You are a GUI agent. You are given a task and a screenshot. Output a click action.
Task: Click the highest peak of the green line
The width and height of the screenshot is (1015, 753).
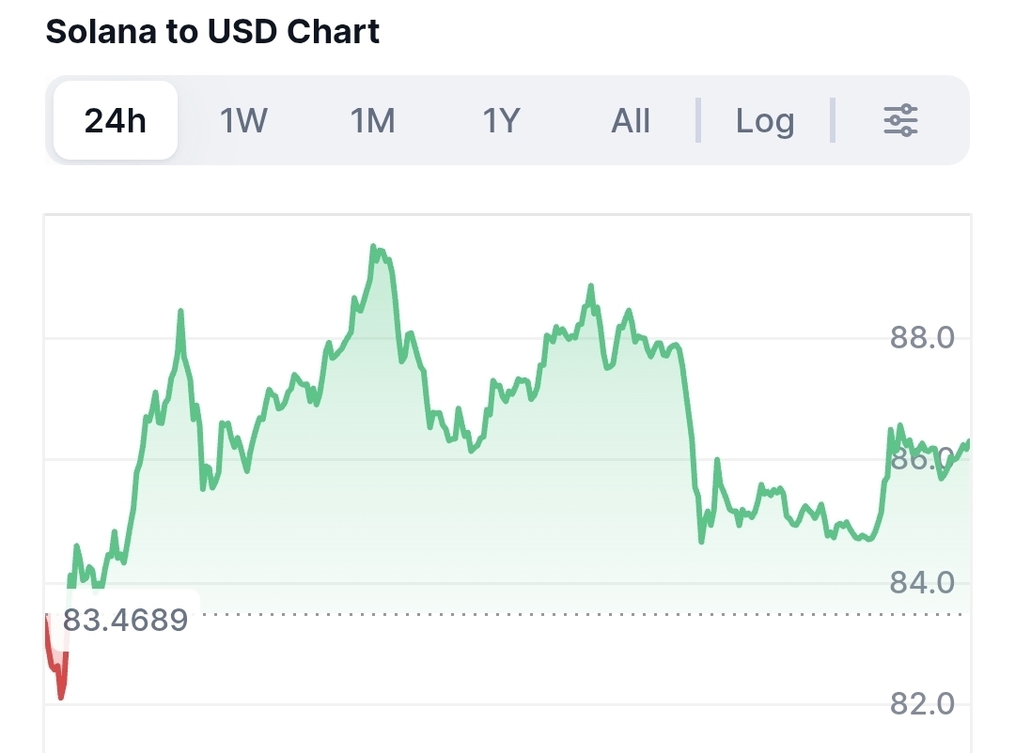coord(373,248)
